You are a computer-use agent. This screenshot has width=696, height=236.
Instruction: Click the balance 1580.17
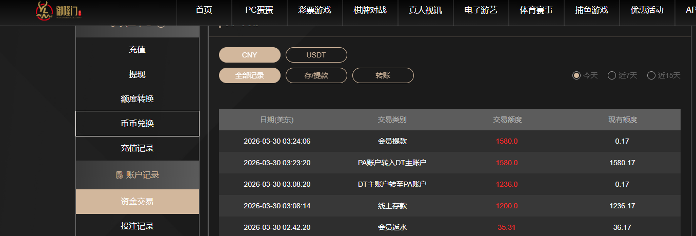(623, 163)
